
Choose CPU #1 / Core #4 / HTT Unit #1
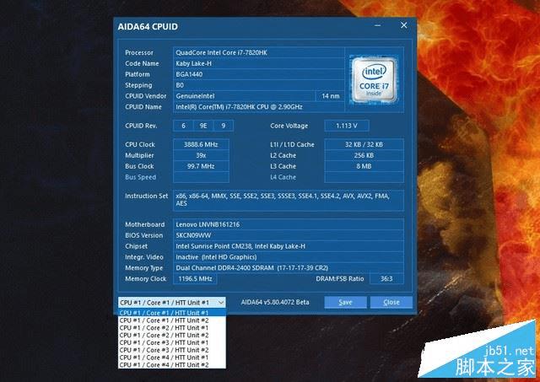(172, 358)
